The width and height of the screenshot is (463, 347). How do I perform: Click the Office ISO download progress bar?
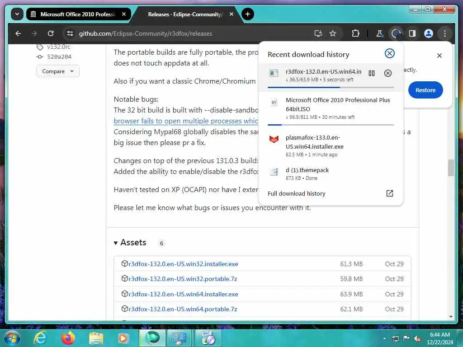331,125
